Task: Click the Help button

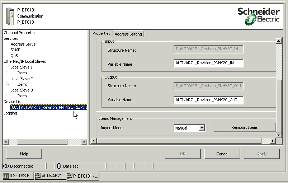Action: 24,154
